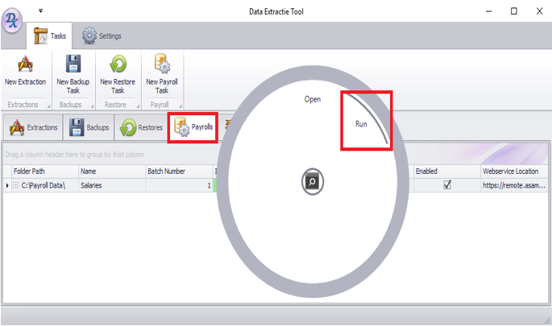Open the quick access toolbar dropdown arrow

40,11
